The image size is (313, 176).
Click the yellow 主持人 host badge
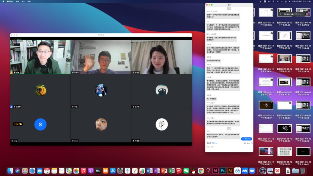pos(18,124)
